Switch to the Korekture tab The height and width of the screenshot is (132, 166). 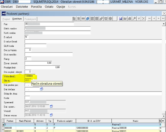[x=17, y=19]
